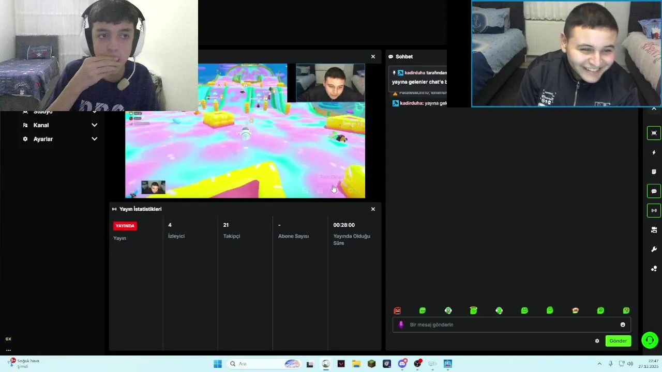Click the Ayarlar gear icon
This screenshot has height=372, width=662.
[x=25, y=139]
